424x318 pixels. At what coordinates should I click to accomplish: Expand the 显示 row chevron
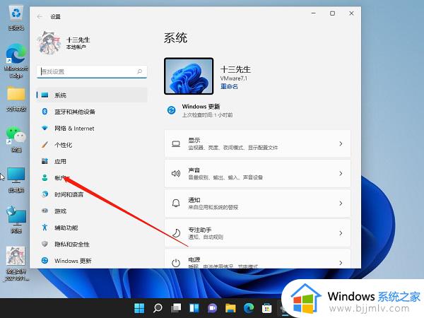341,143
